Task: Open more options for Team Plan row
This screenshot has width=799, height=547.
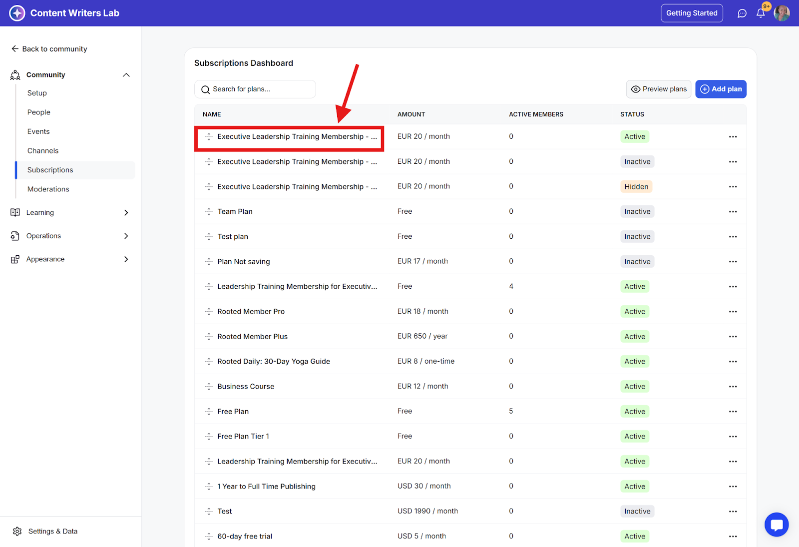Action: click(x=733, y=212)
